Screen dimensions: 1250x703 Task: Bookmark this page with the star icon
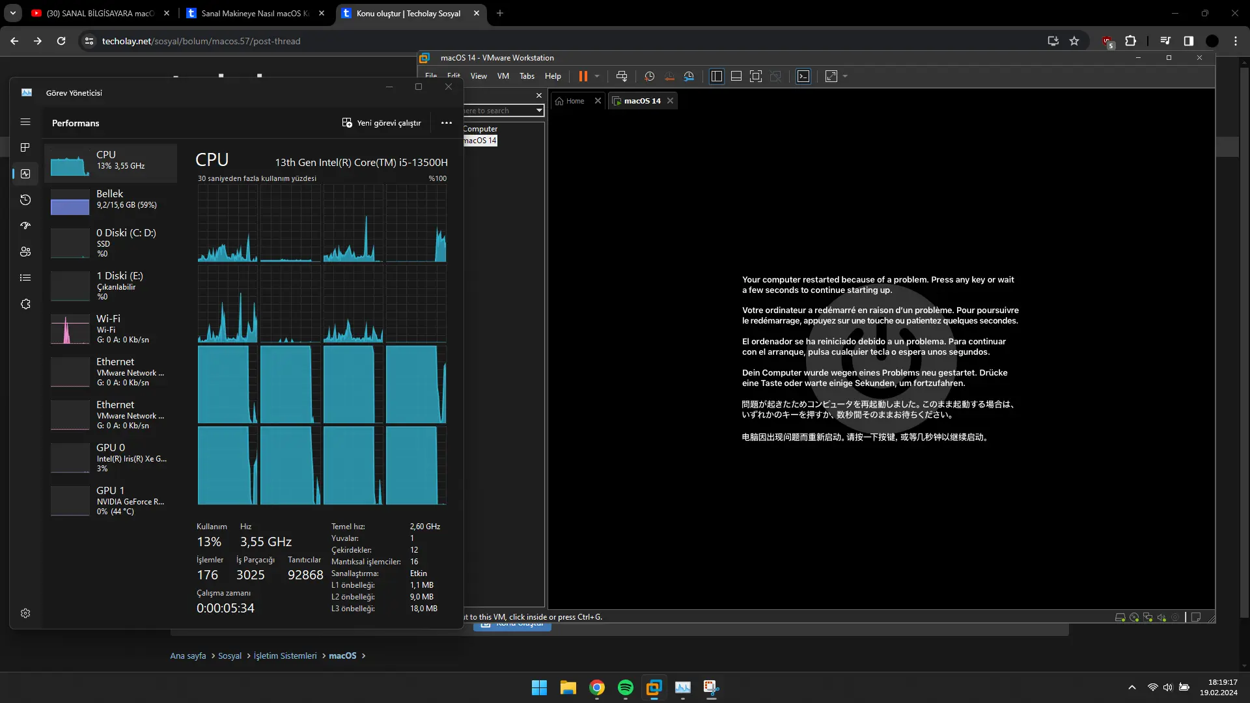(x=1074, y=41)
